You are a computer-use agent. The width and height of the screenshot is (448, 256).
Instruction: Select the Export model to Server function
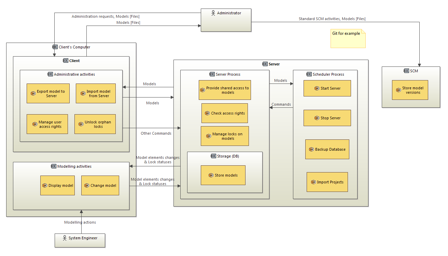[x=48, y=93]
